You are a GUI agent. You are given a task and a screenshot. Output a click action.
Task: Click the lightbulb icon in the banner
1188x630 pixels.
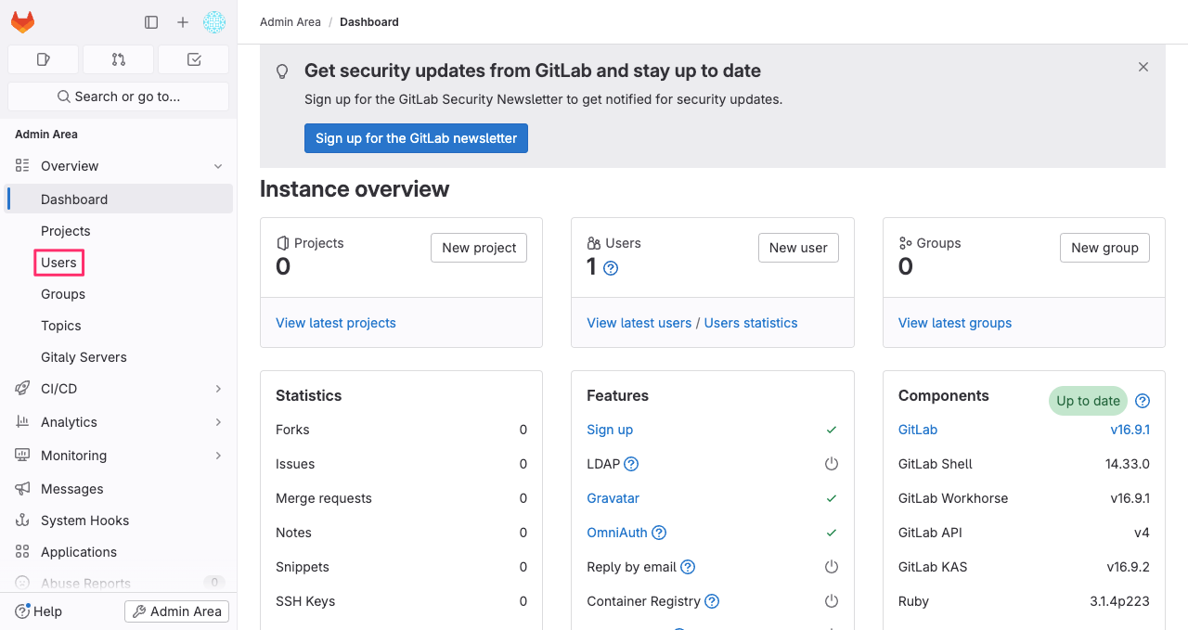pos(283,71)
